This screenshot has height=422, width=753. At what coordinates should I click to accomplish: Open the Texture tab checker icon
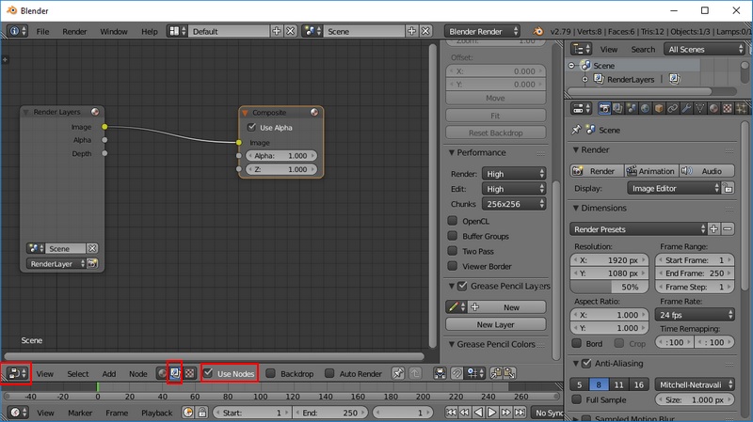tap(728, 109)
